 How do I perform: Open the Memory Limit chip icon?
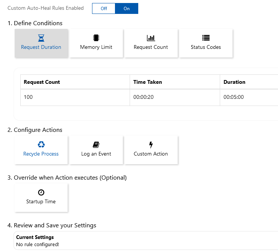[x=96, y=38]
